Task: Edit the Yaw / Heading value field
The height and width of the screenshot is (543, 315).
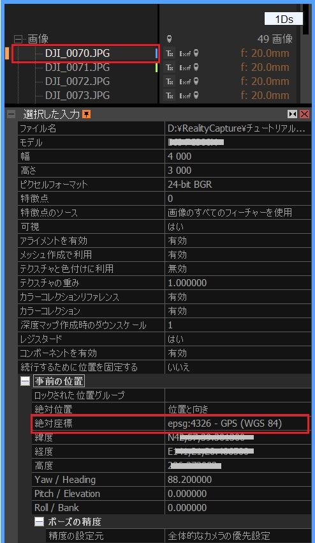Action: tap(238, 480)
